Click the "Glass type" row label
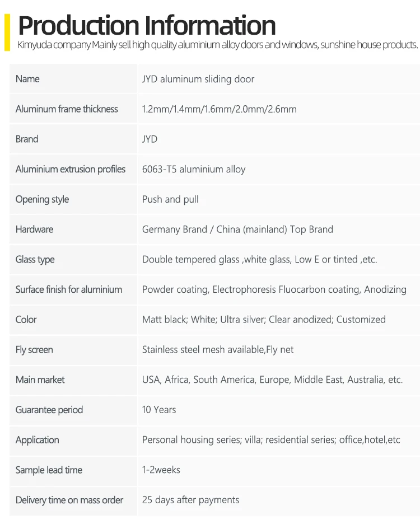 pyautogui.click(x=35, y=260)
